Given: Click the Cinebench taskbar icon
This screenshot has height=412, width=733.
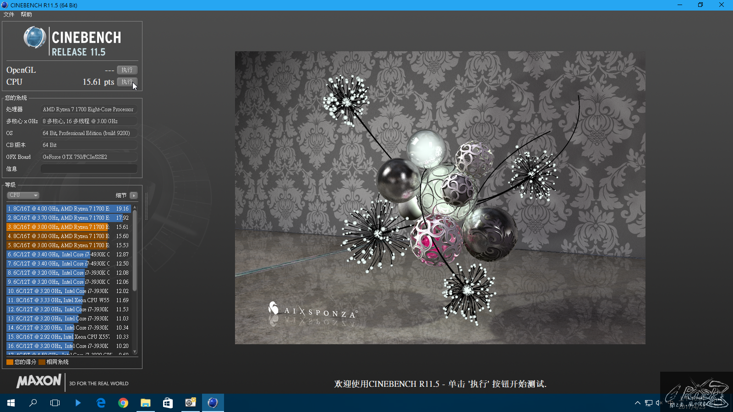Looking at the screenshot, I should [213, 403].
